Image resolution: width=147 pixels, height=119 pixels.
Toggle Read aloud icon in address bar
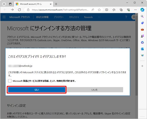click(x=93, y=10)
